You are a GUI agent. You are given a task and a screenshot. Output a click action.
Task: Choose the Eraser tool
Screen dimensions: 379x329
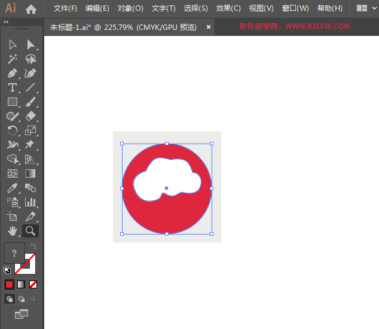point(31,116)
